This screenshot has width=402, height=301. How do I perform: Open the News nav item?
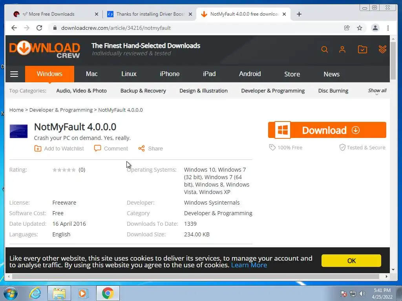click(x=331, y=74)
